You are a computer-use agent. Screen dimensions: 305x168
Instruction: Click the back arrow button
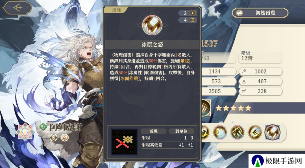[17, 8]
